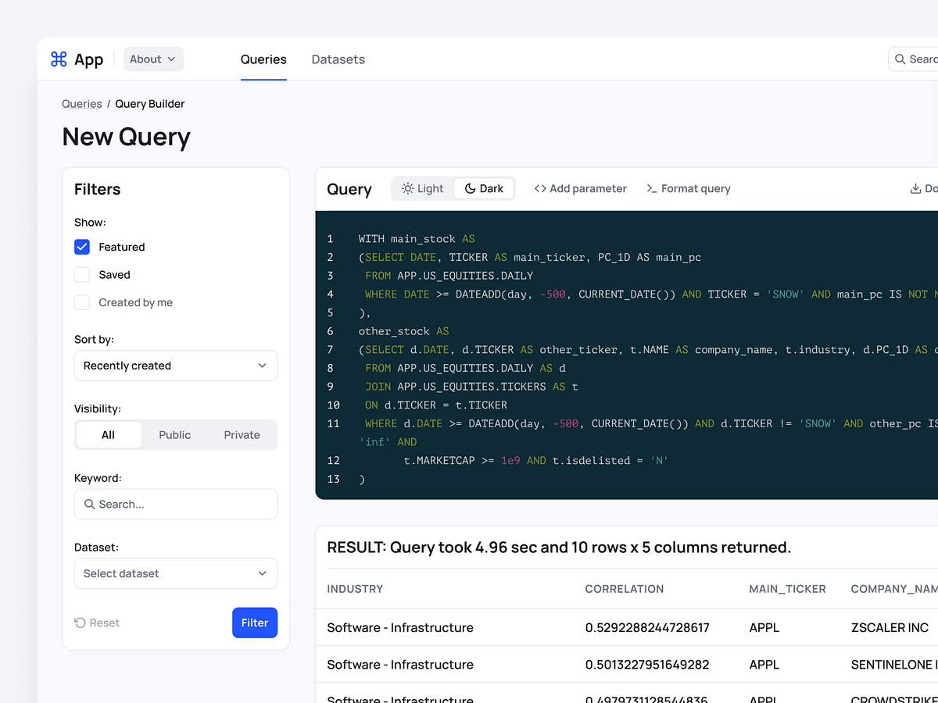Click the Download icon above the query editor

pyautogui.click(x=914, y=188)
